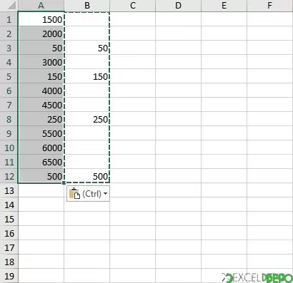Screen dimensions: 293x283
Task: Click cell B3 containing 50
Action: pos(87,48)
